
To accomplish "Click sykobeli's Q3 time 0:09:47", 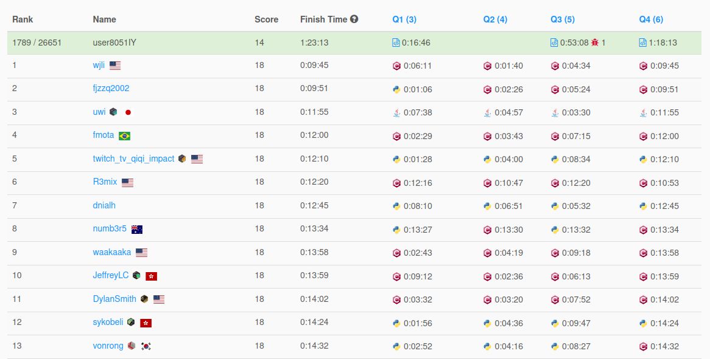I will coord(576,323).
